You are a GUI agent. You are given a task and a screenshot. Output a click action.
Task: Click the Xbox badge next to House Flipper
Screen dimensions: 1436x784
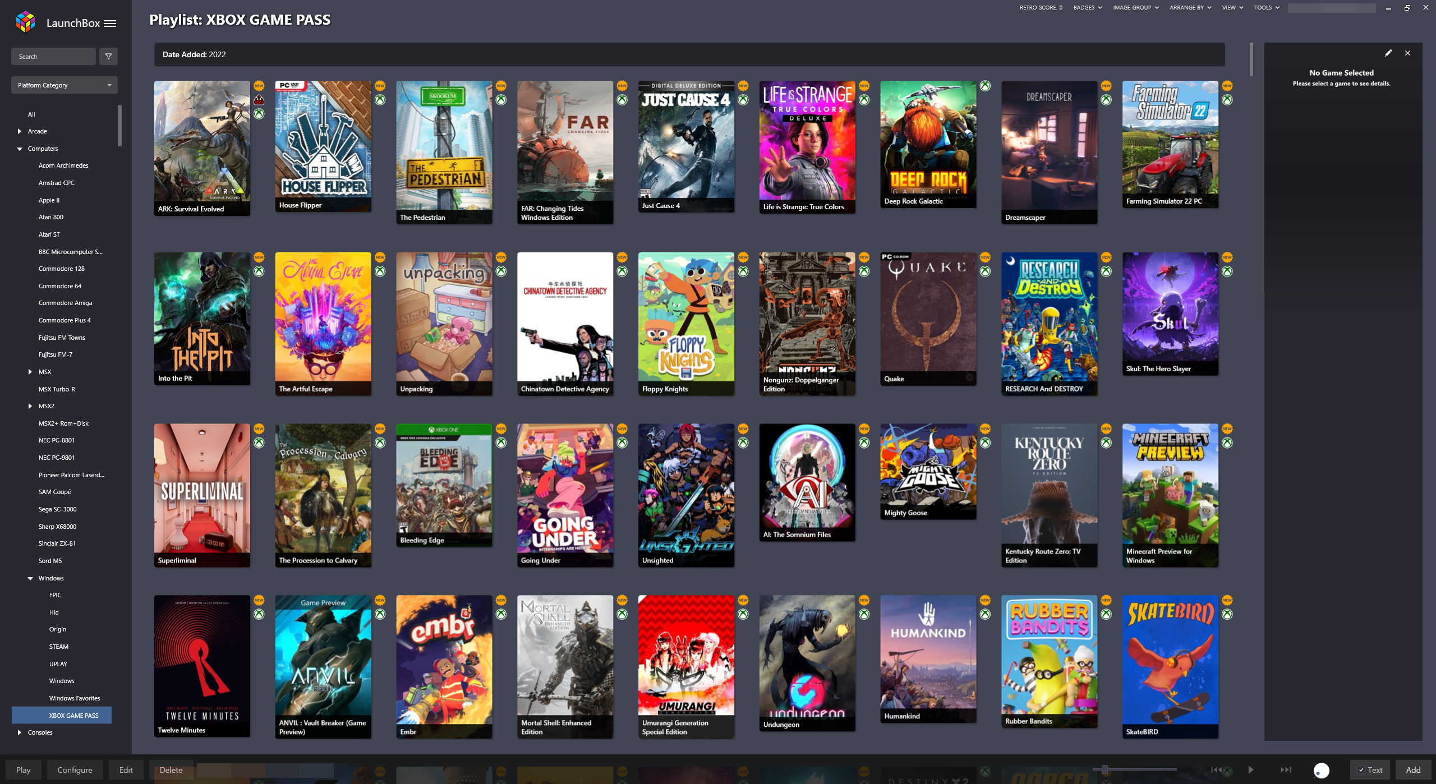(x=380, y=100)
